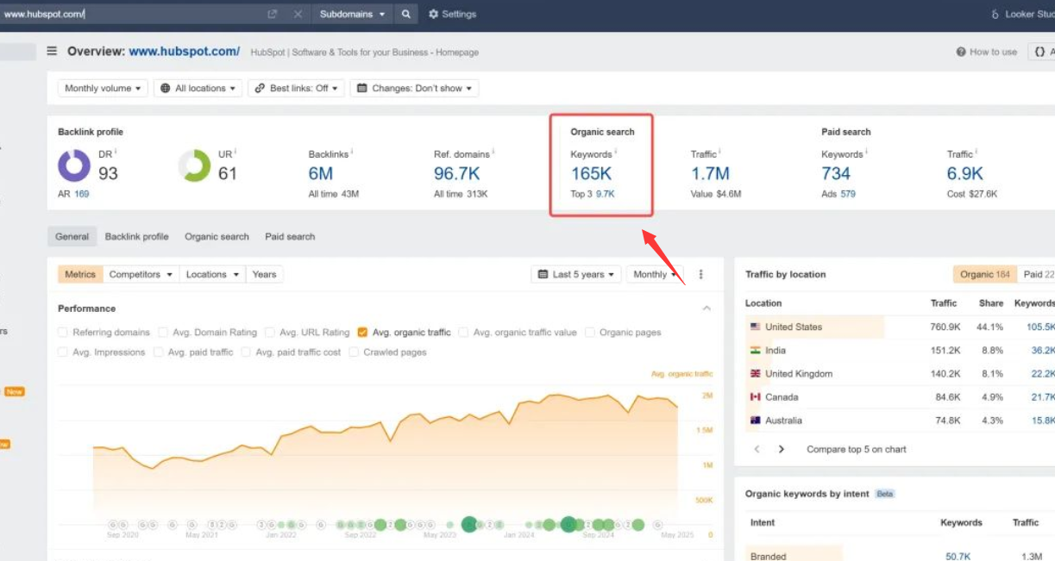Toggle Avg. URL Rating checkbox
Viewport: 1055px width, 561px height.
point(270,332)
